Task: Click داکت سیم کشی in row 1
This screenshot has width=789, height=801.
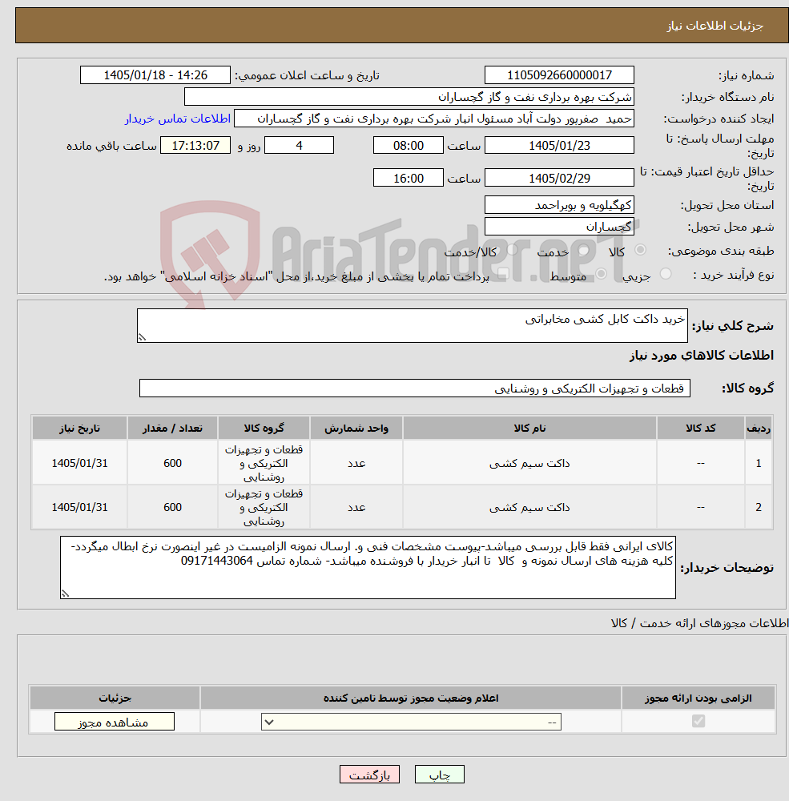Action: [529, 463]
